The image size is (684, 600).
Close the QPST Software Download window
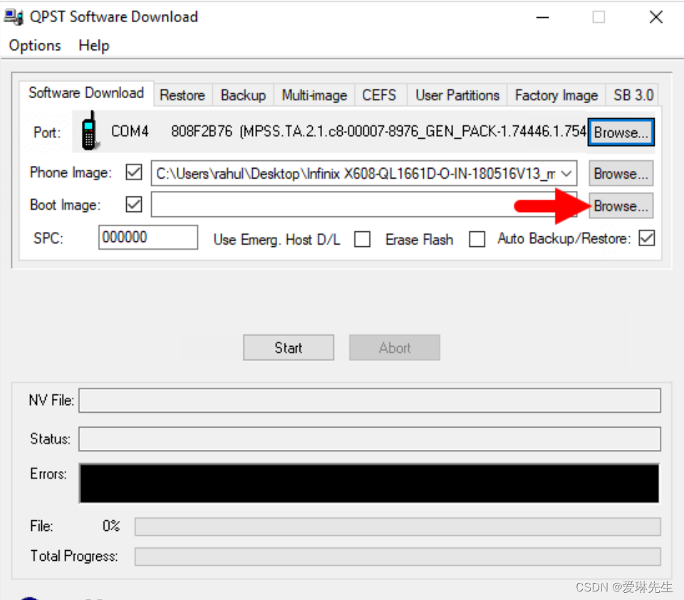655,17
